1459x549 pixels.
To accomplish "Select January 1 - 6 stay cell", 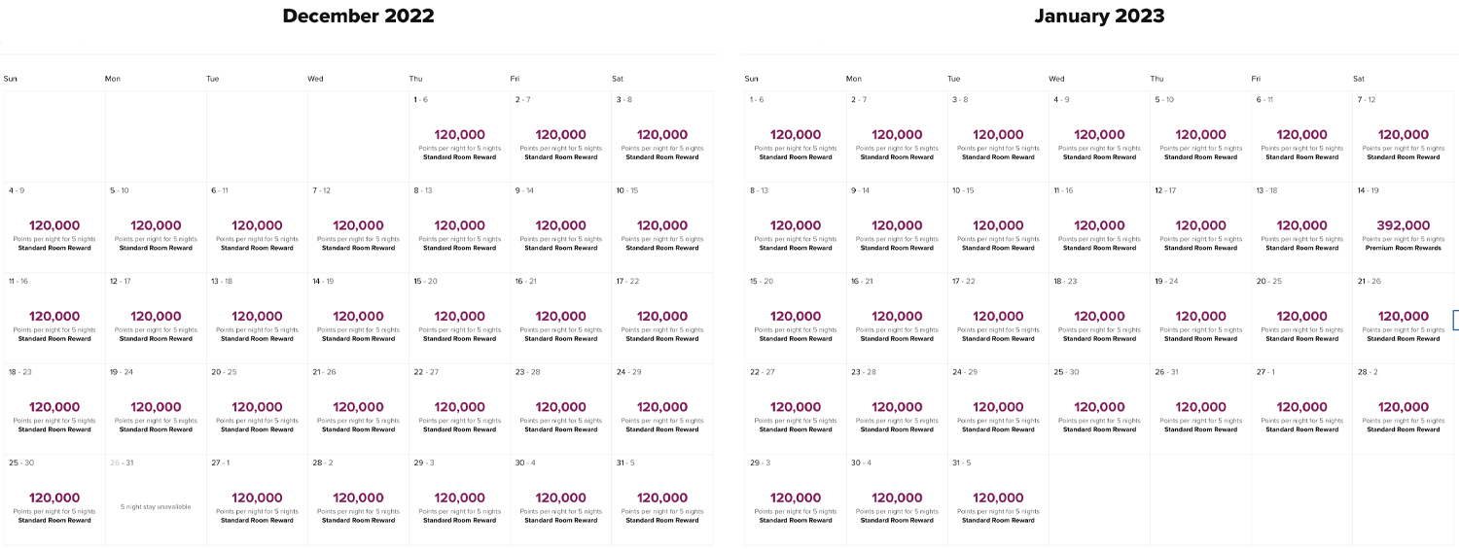I will point(796,136).
